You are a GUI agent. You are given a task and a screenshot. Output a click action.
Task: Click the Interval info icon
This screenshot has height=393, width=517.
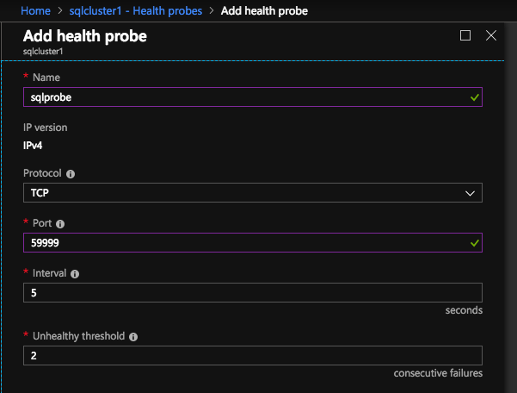(x=75, y=273)
